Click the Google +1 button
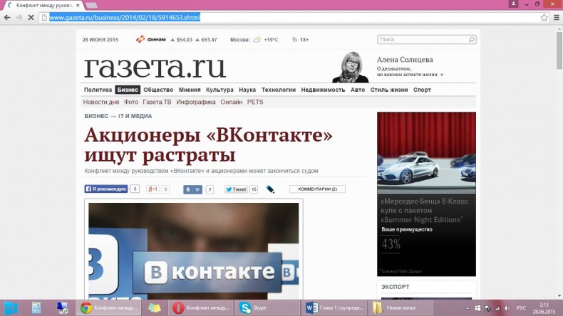The image size is (563, 316). click(153, 189)
